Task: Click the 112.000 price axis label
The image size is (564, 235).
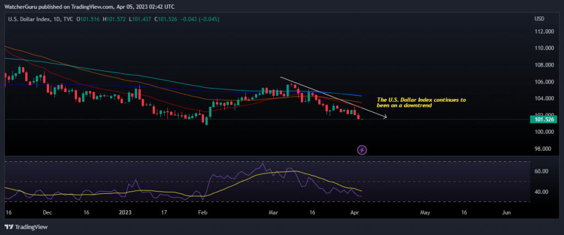Action: click(545, 31)
